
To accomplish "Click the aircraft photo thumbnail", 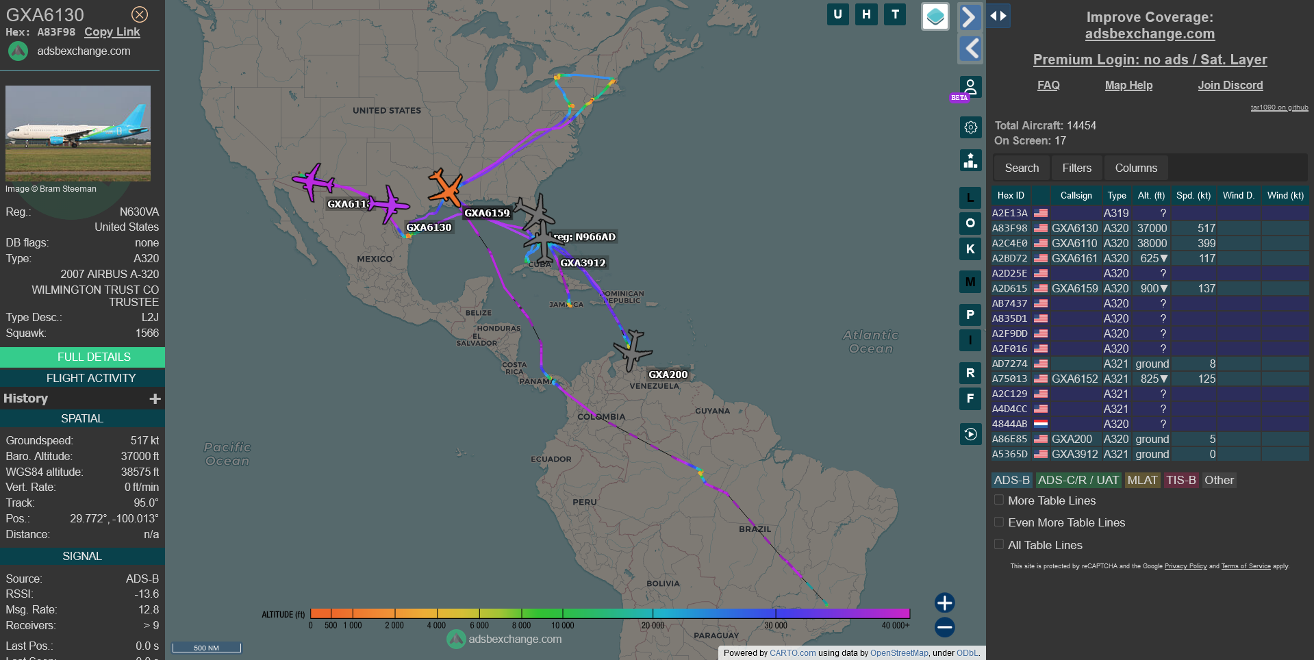I will click(x=78, y=133).
